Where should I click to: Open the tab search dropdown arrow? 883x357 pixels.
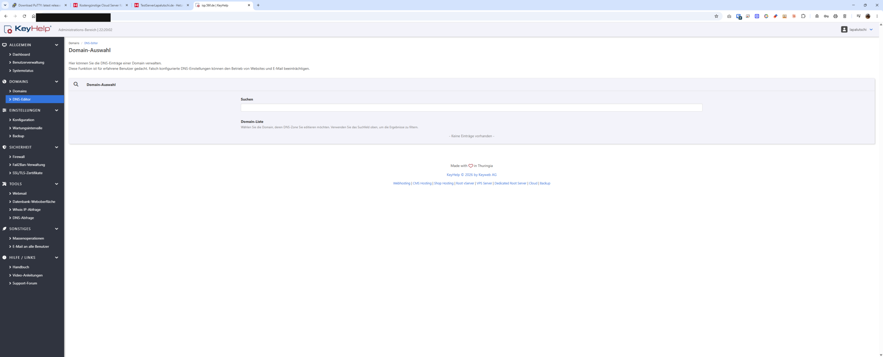point(5,5)
